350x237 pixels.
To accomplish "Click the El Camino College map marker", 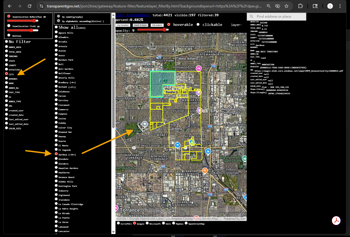I will tap(144, 124).
